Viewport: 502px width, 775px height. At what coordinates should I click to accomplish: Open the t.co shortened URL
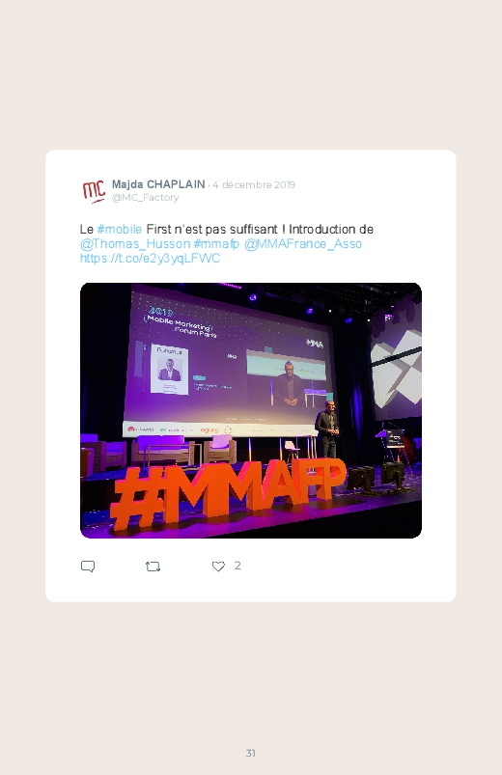150,259
